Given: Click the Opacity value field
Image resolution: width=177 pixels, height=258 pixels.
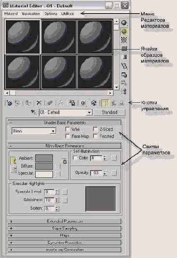Looking at the screenshot, I should click(96, 173).
